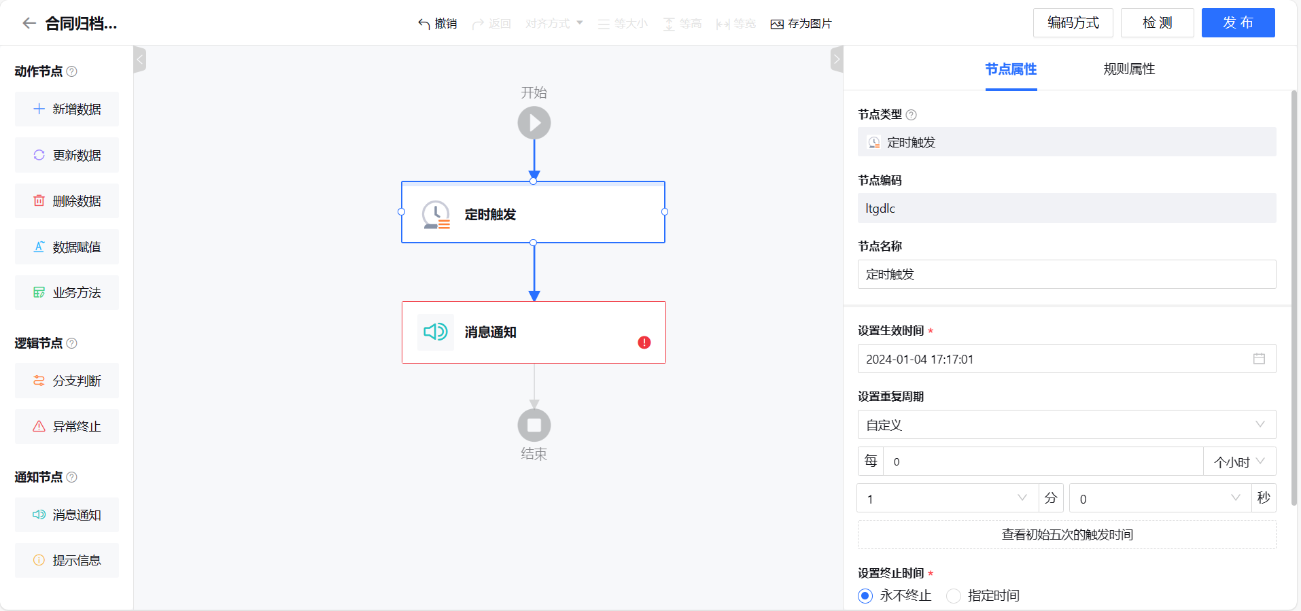Click the undo (撤销) toolbar icon
This screenshot has height=611, width=1301.
click(437, 24)
